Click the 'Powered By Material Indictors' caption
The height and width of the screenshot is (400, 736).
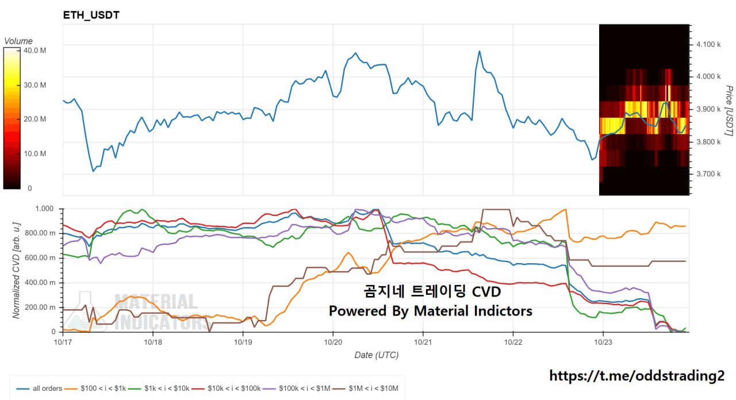431,311
